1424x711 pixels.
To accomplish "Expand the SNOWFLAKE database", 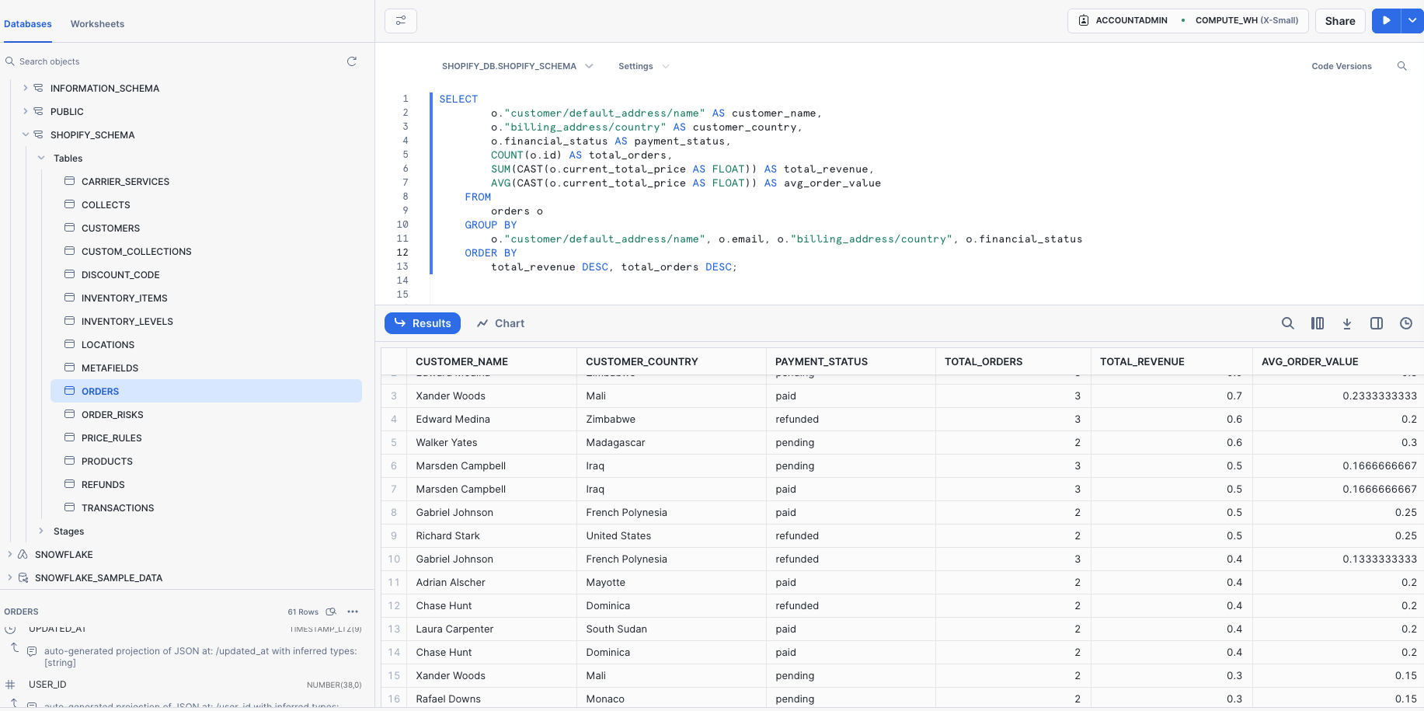I will pyautogui.click(x=10, y=554).
